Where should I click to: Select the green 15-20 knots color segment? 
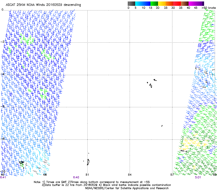(x=154, y=4)
